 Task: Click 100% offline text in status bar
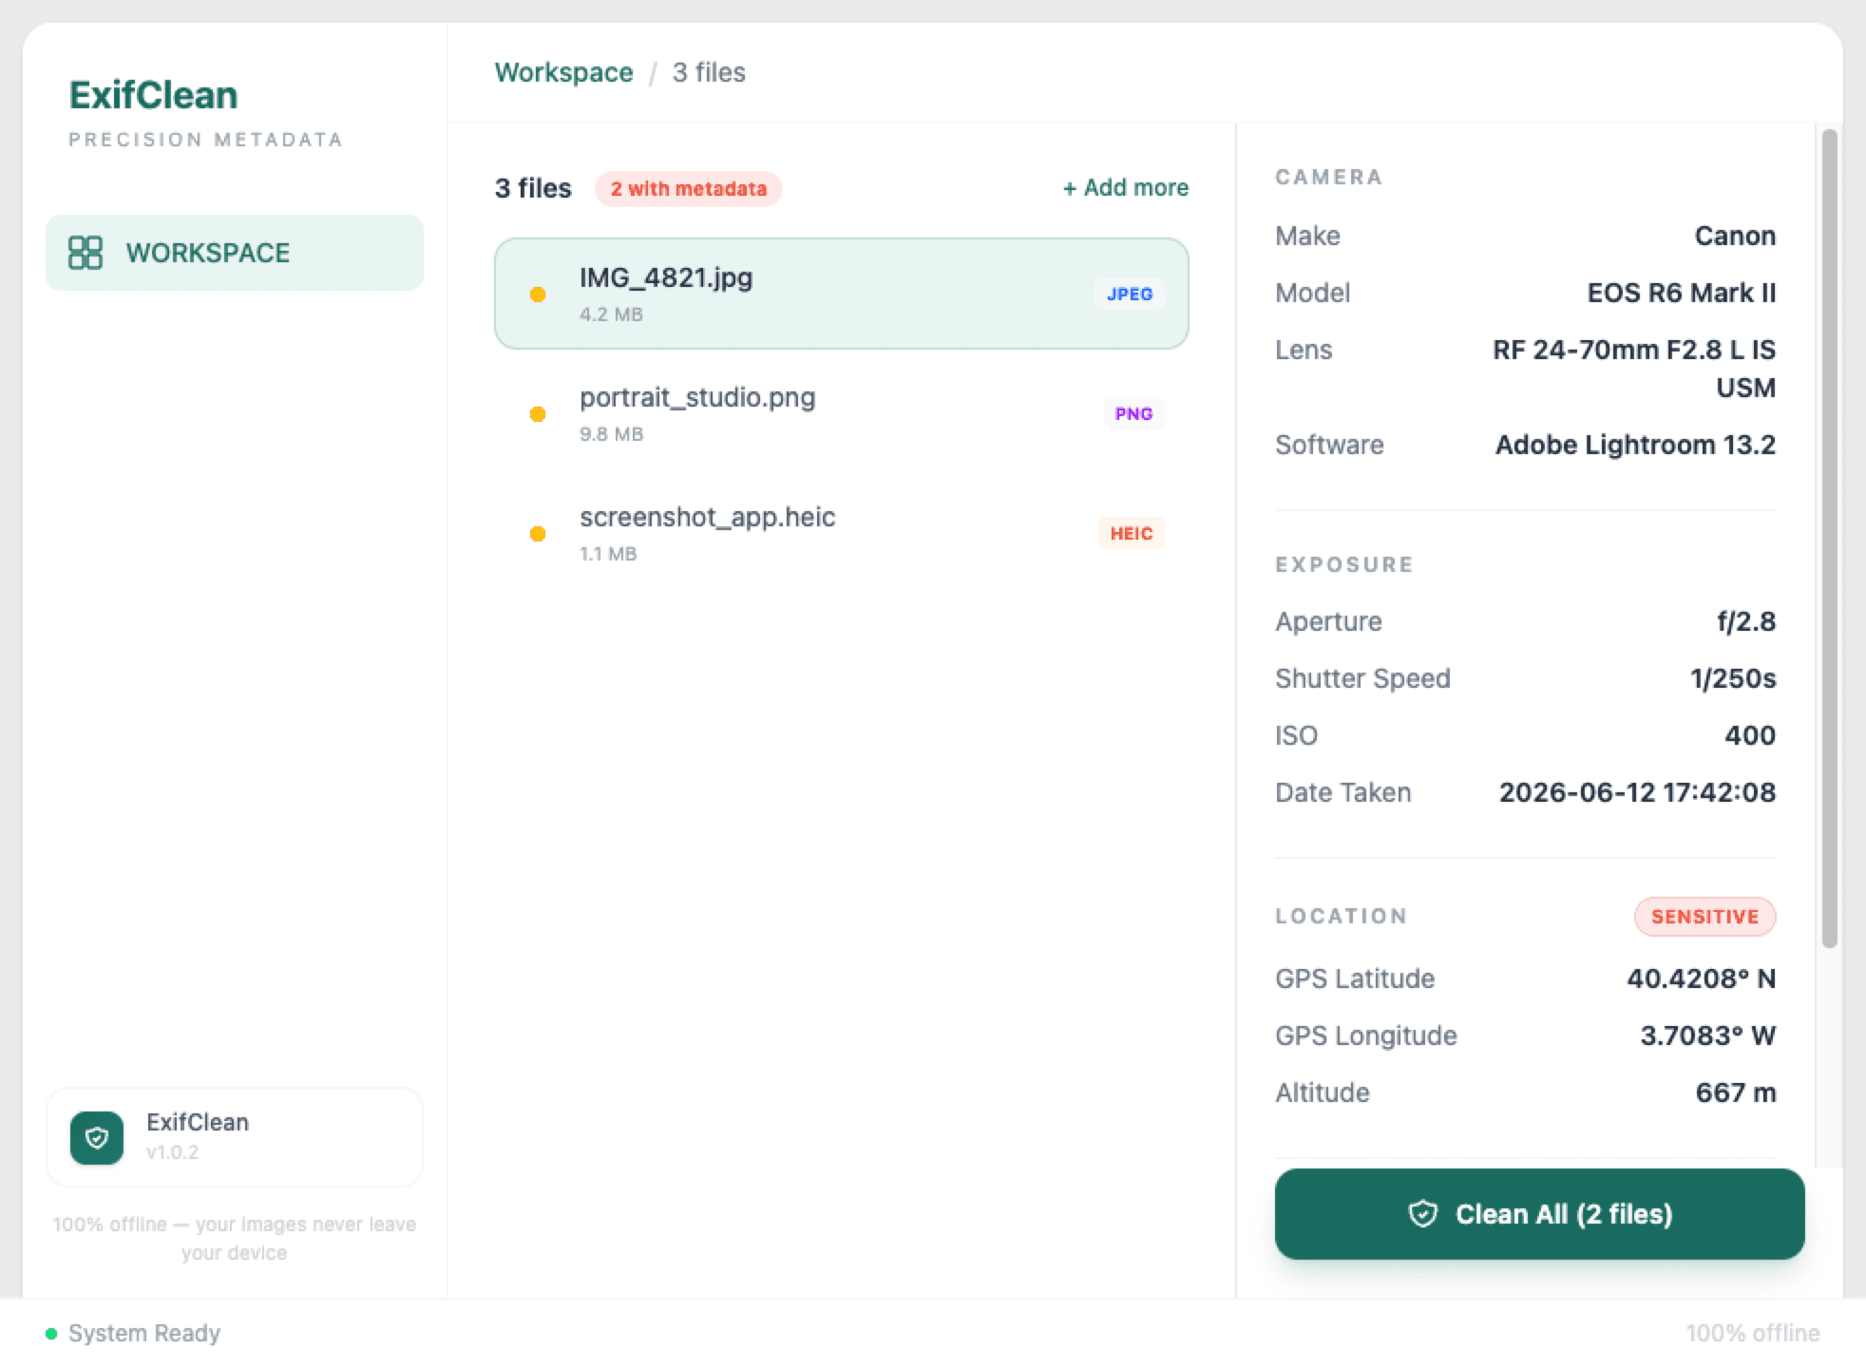point(1753,1334)
